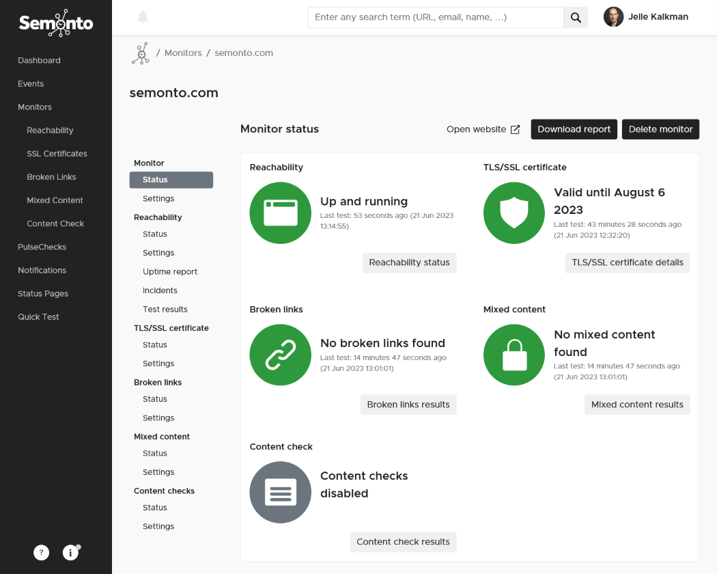Open Monitors in the left sidebar
Viewport: 717px width, 574px height.
[35, 107]
